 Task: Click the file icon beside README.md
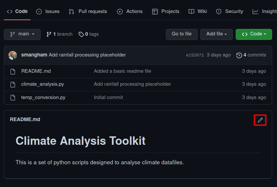pos(12,71)
